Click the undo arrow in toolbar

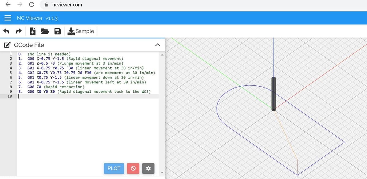[x=6, y=31]
